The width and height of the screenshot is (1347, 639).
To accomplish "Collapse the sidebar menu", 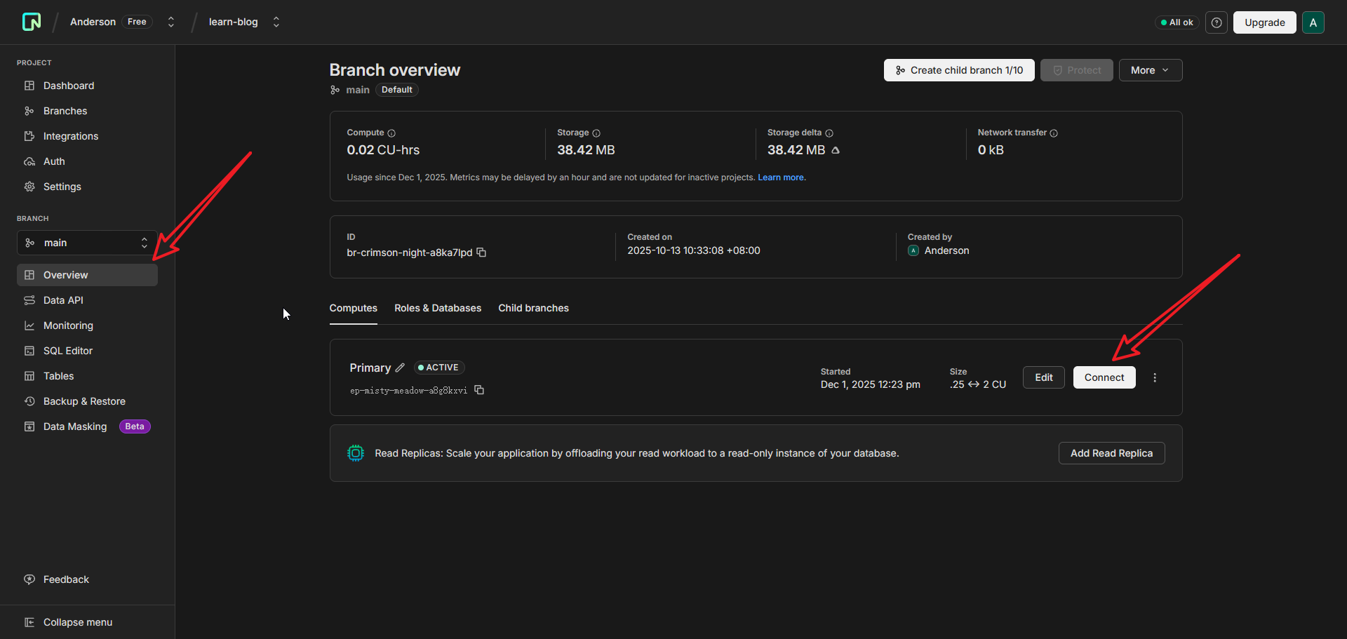I will (x=77, y=622).
